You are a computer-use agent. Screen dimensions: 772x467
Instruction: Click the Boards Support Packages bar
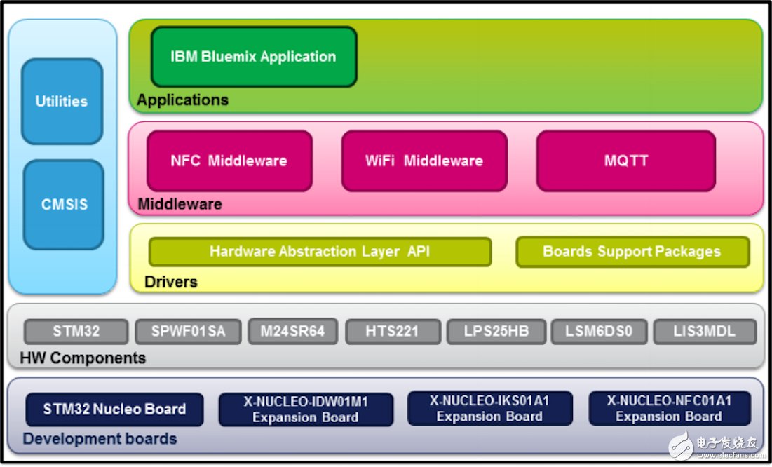(x=632, y=252)
